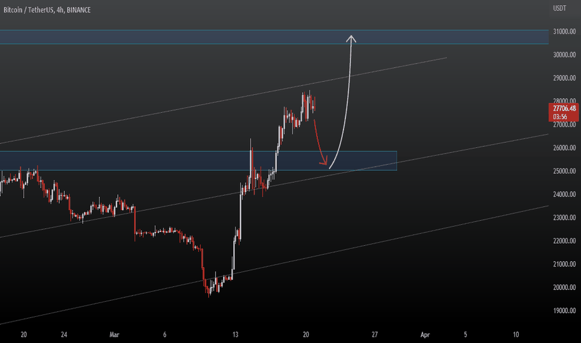Click the 5 date label on time axis

point(466,335)
